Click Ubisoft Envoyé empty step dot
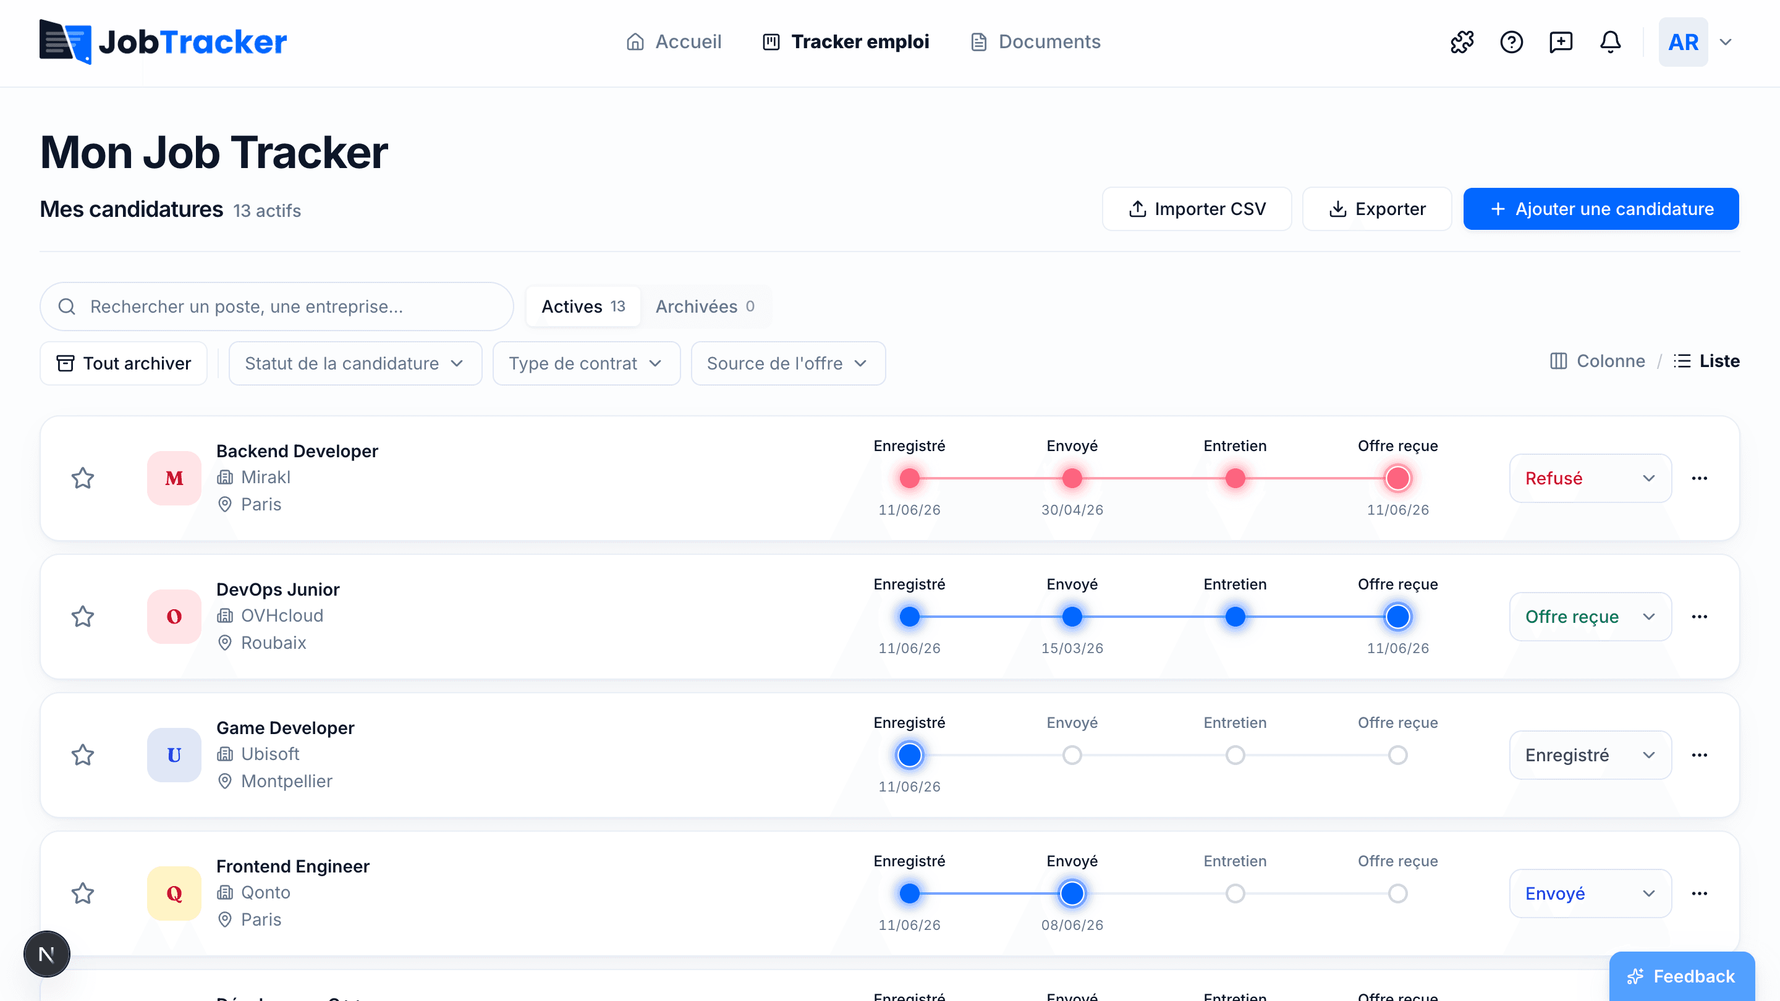The width and height of the screenshot is (1780, 1001). [1072, 755]
